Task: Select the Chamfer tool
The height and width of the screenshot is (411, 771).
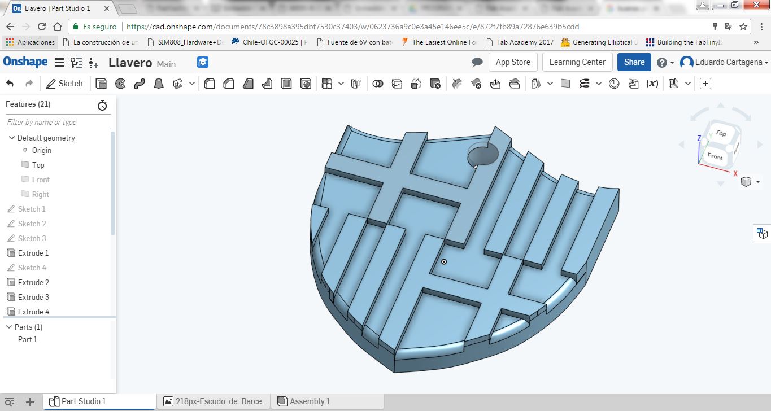Action: pyautogui.click(x=229, y=84)
